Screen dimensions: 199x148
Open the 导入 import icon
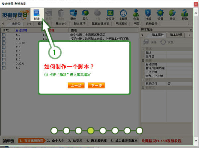click(85, 15)
